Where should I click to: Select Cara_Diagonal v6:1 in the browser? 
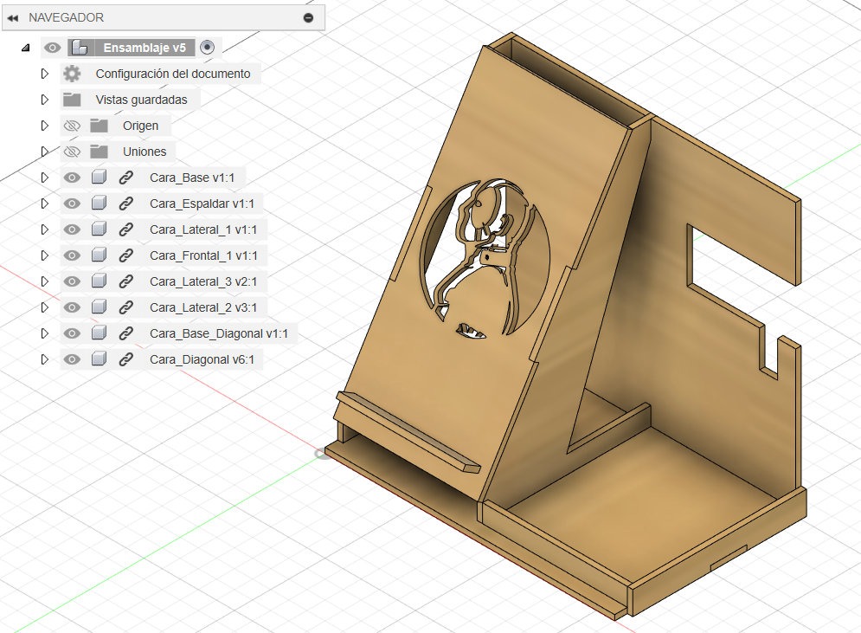coord(202,359)
